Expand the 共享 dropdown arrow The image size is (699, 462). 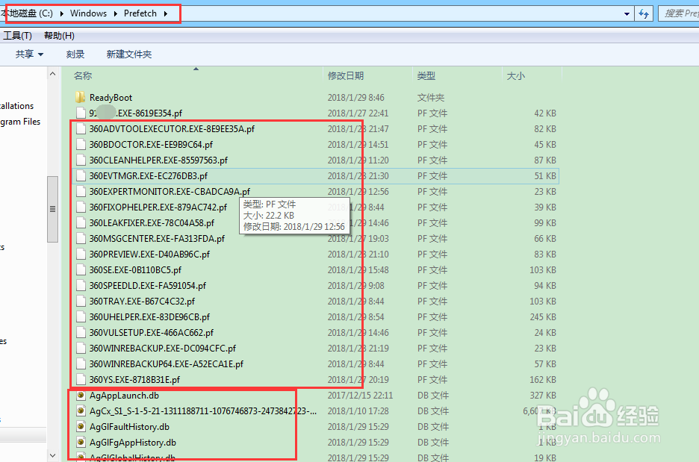pos(40,54)
